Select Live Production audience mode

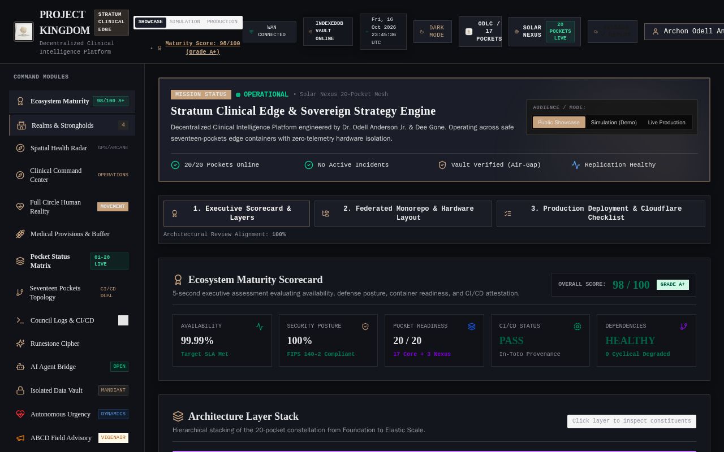tap(666, 123)
